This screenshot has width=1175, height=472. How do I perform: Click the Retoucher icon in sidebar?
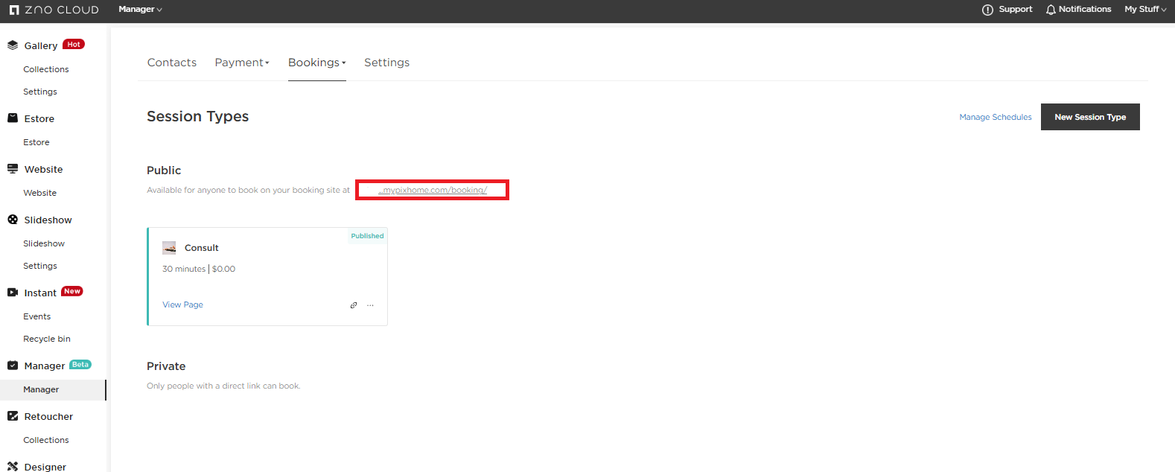[13, 416]
